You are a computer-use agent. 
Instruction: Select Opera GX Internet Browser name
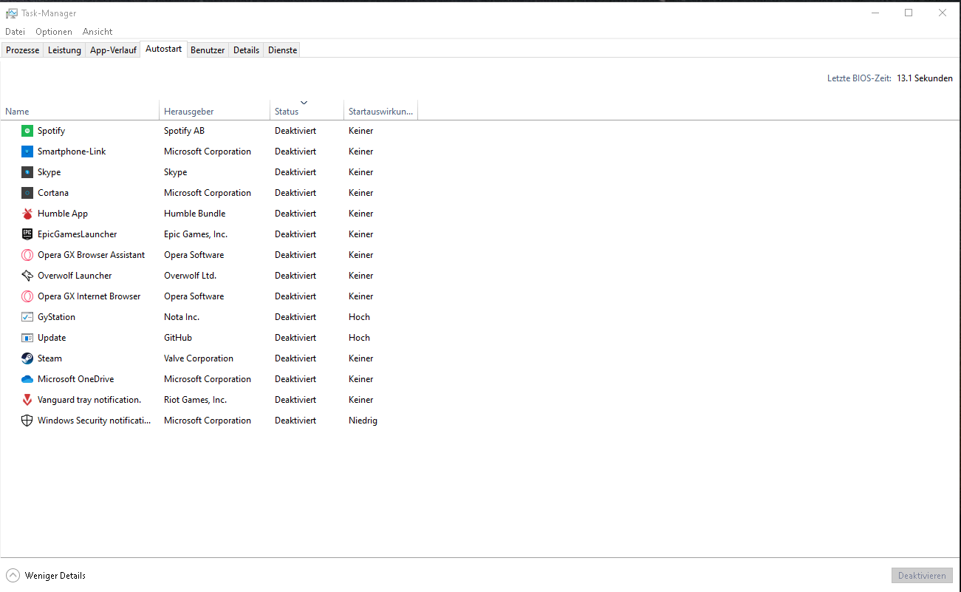89,296
